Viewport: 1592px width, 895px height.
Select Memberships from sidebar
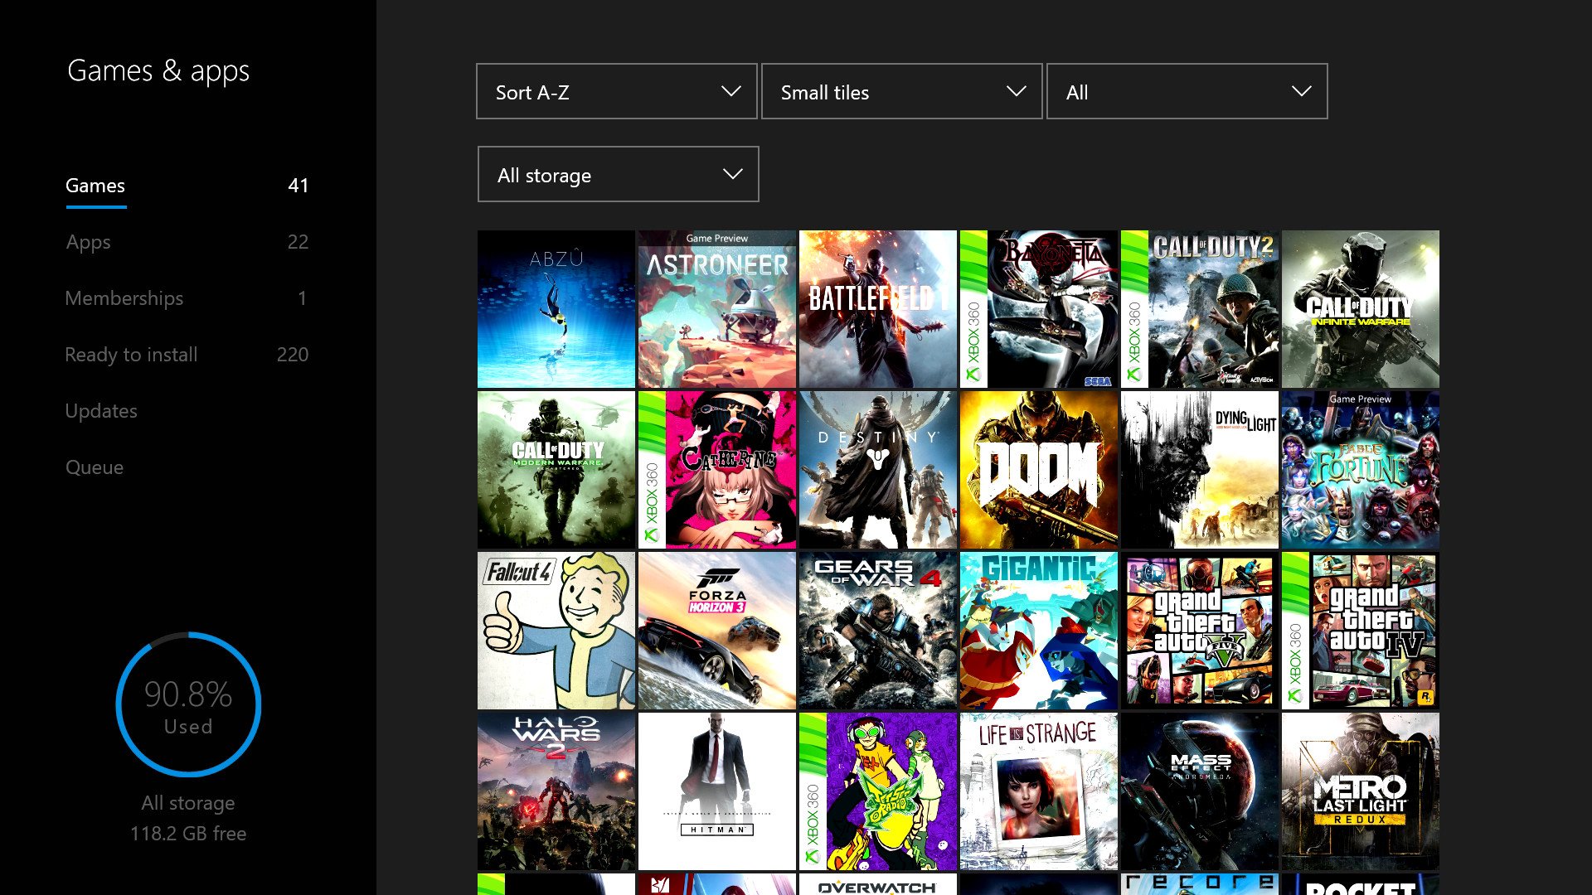point(124,298)
